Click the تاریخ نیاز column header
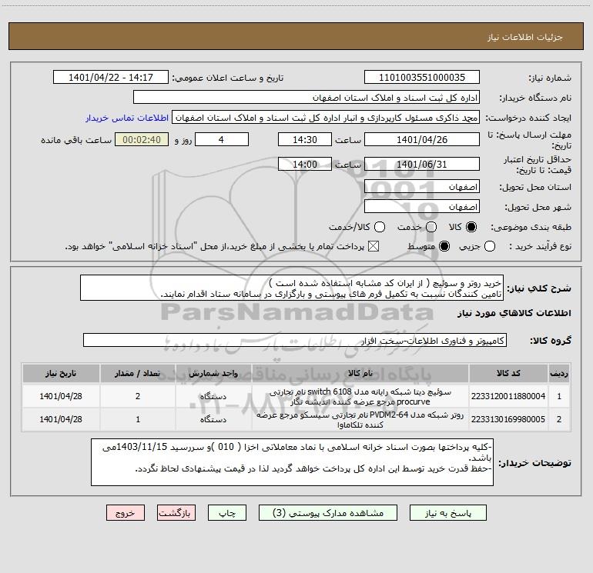This screenshot has height=573, width=593. click(x=61, y=373)
